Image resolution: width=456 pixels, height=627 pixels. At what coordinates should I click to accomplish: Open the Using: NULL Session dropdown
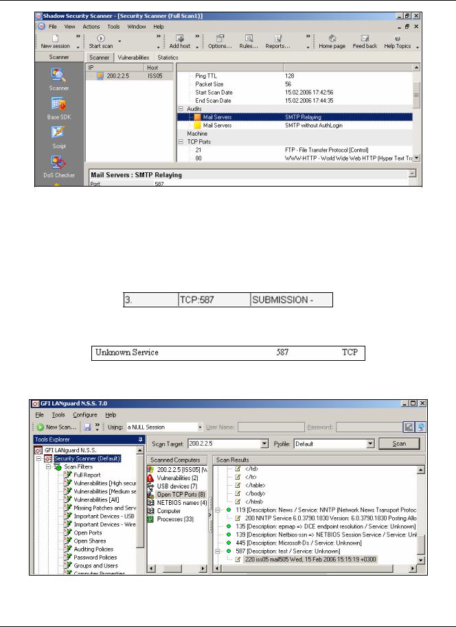200,427
